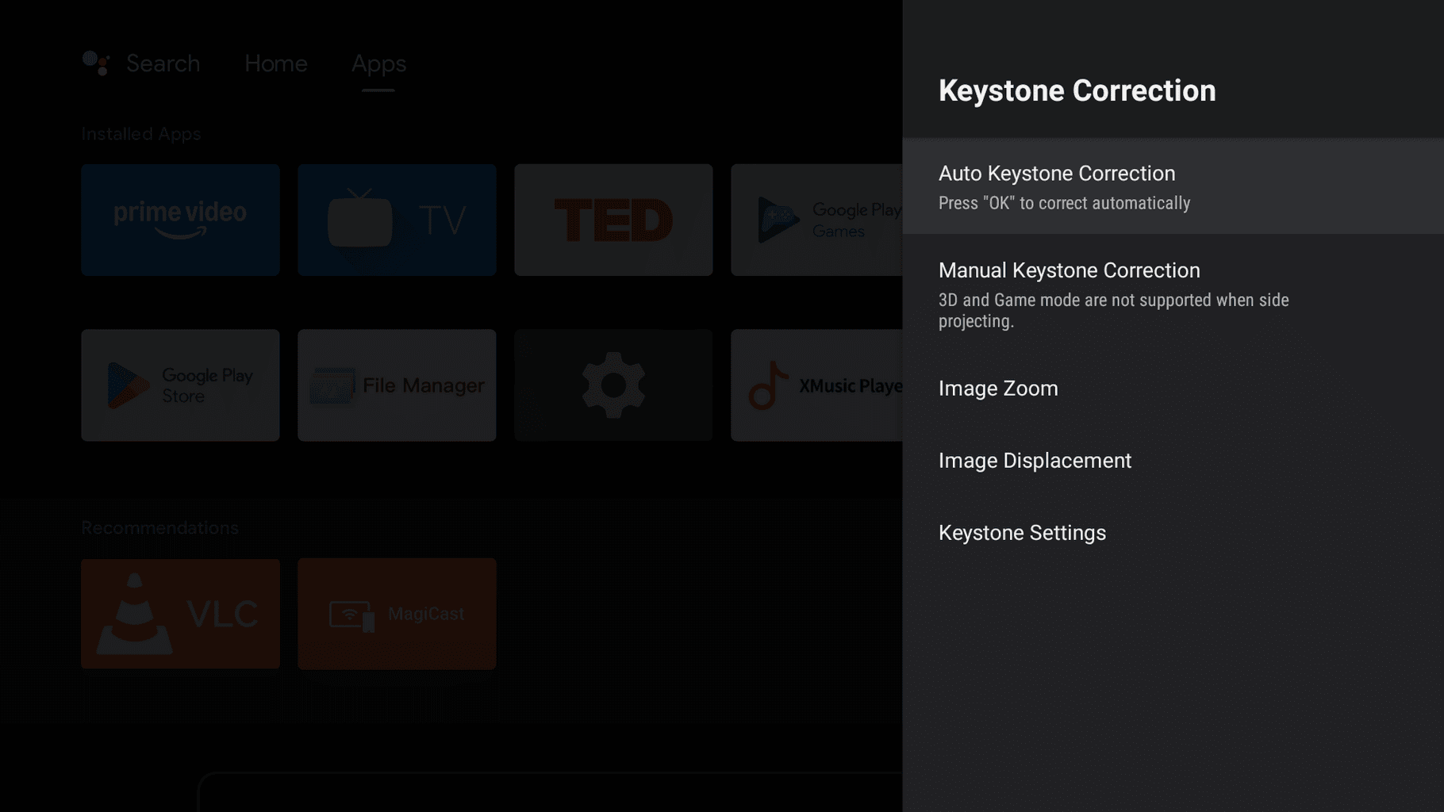Open the MagiCast recommendation tile
Image resolution: width=1444 pixels, height=812 pixels.
(397, 614)
